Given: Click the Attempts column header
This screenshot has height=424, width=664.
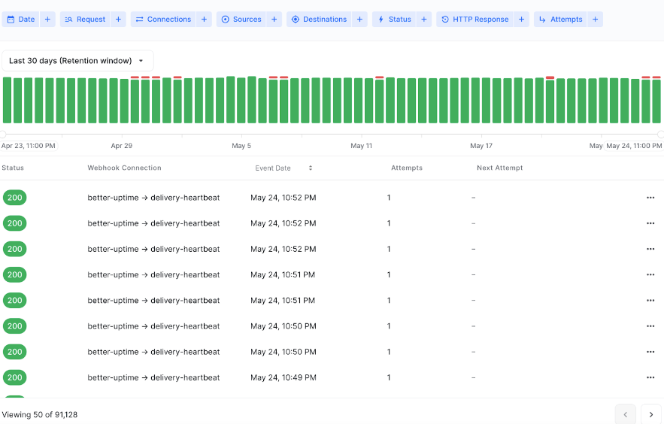Looking at the screenshot, I should (x=407, y=168).
